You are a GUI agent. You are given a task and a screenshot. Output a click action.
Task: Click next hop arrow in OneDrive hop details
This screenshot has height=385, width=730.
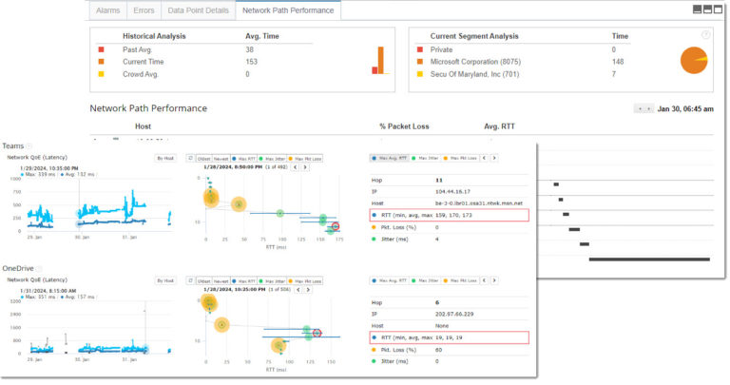coord(494,280)
